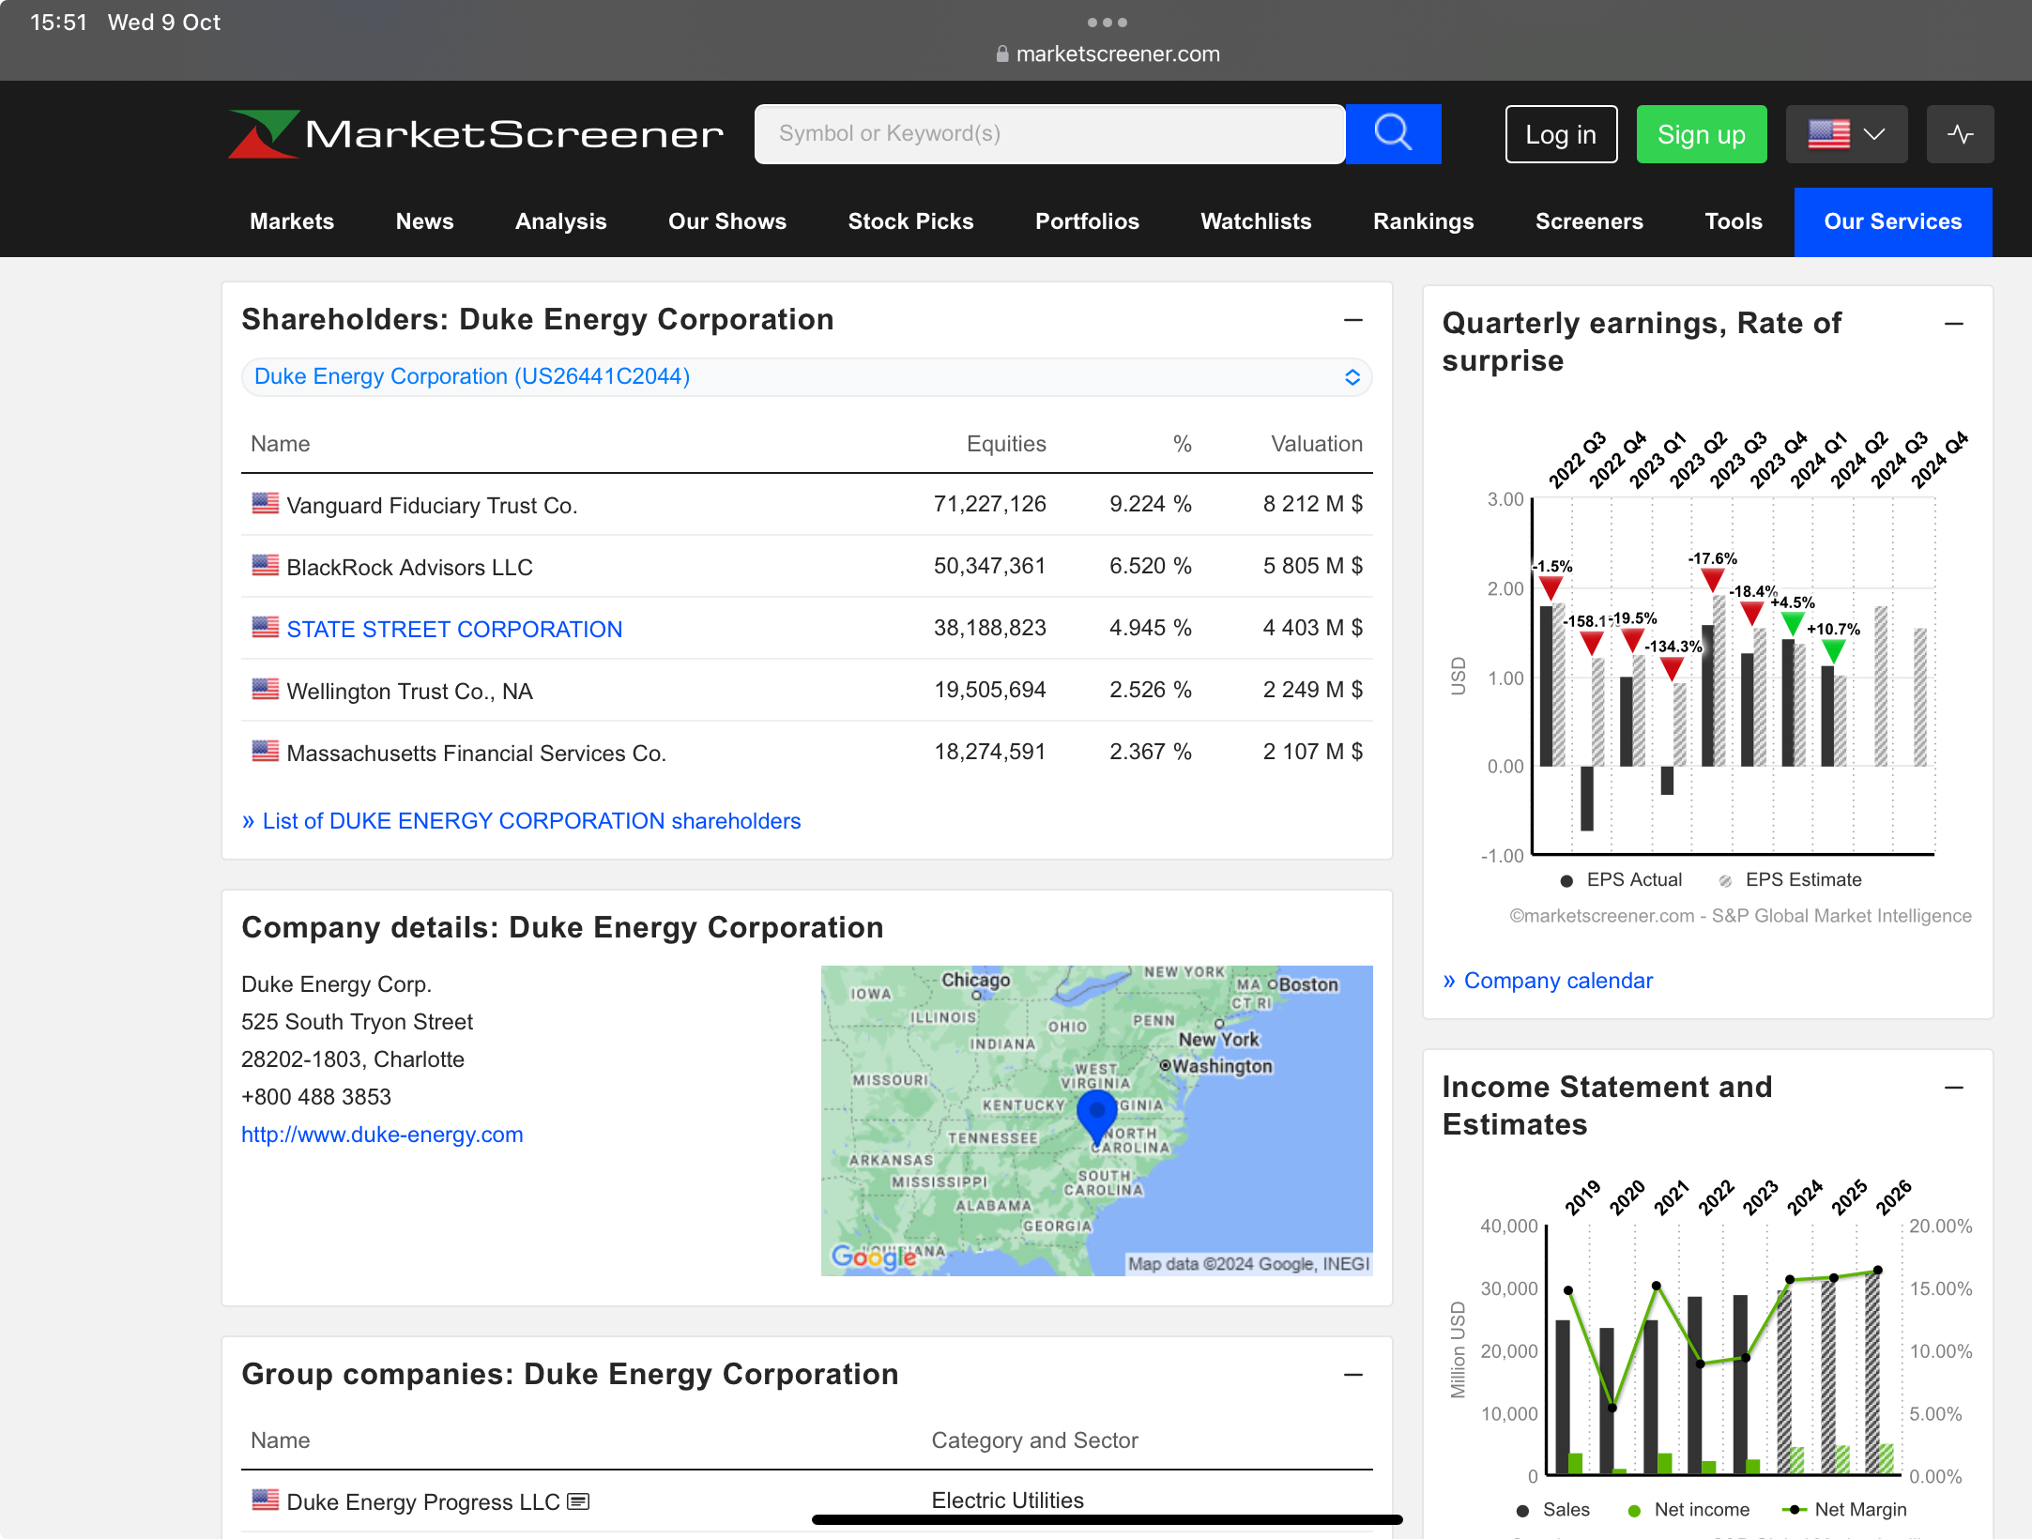Open the market pulse chart icon

1960,134
